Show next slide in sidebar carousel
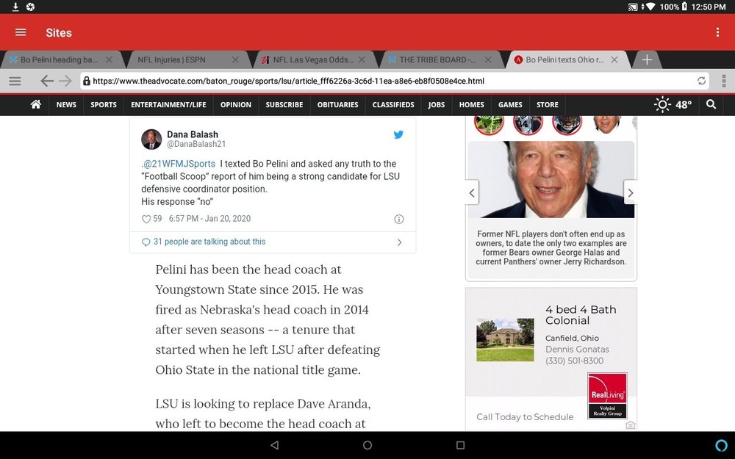Viewport: 735px width, 459px height. tap(631, 192)
